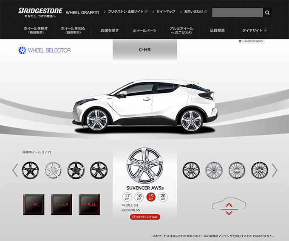Click the car's front wheel

[96, 120]
